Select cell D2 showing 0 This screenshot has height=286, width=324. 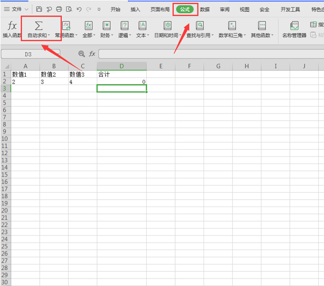click(122, 81)
